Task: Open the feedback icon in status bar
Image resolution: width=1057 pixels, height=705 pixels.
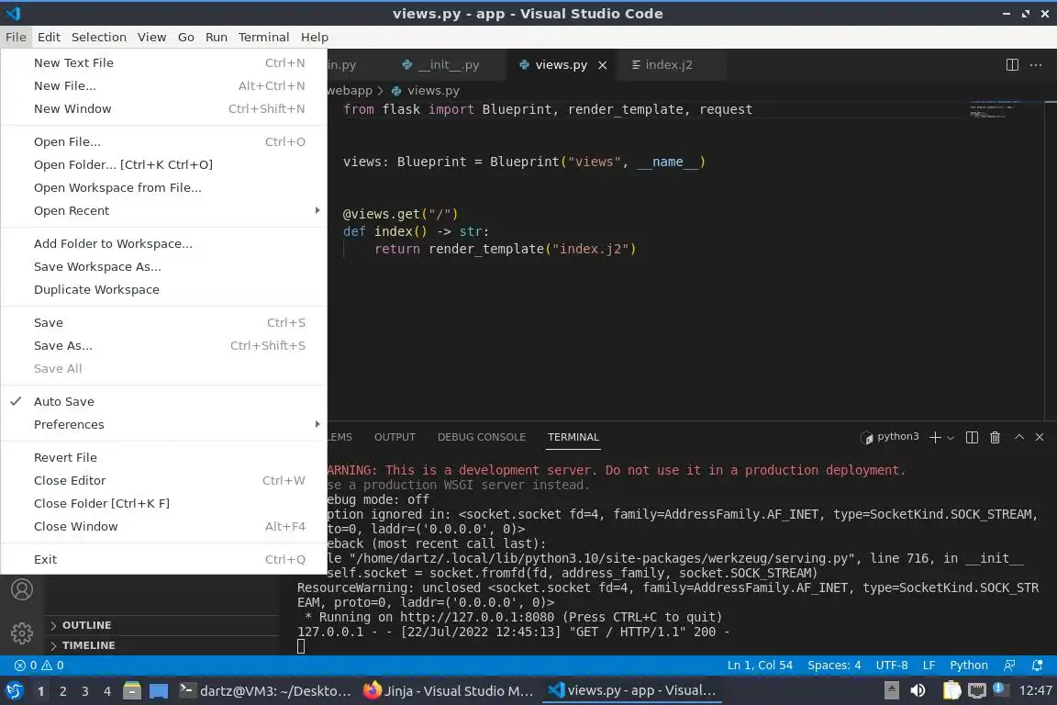Action: pos(1009,666)
